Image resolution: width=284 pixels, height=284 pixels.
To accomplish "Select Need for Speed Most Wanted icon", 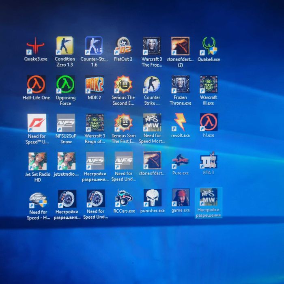I will click(x=152, y=123).
